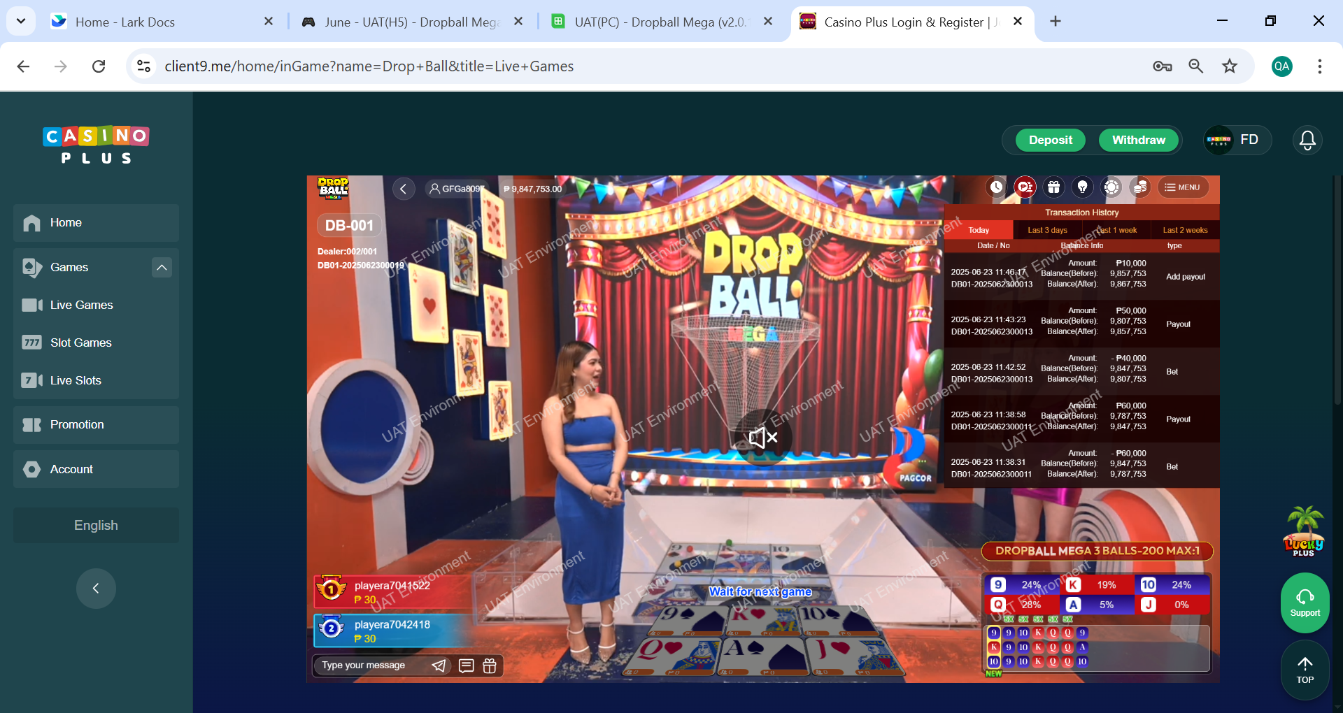This screenshot has width=1343, height=713.
Task: Click the player GFGa809F user icon
Action: [434, 189]
